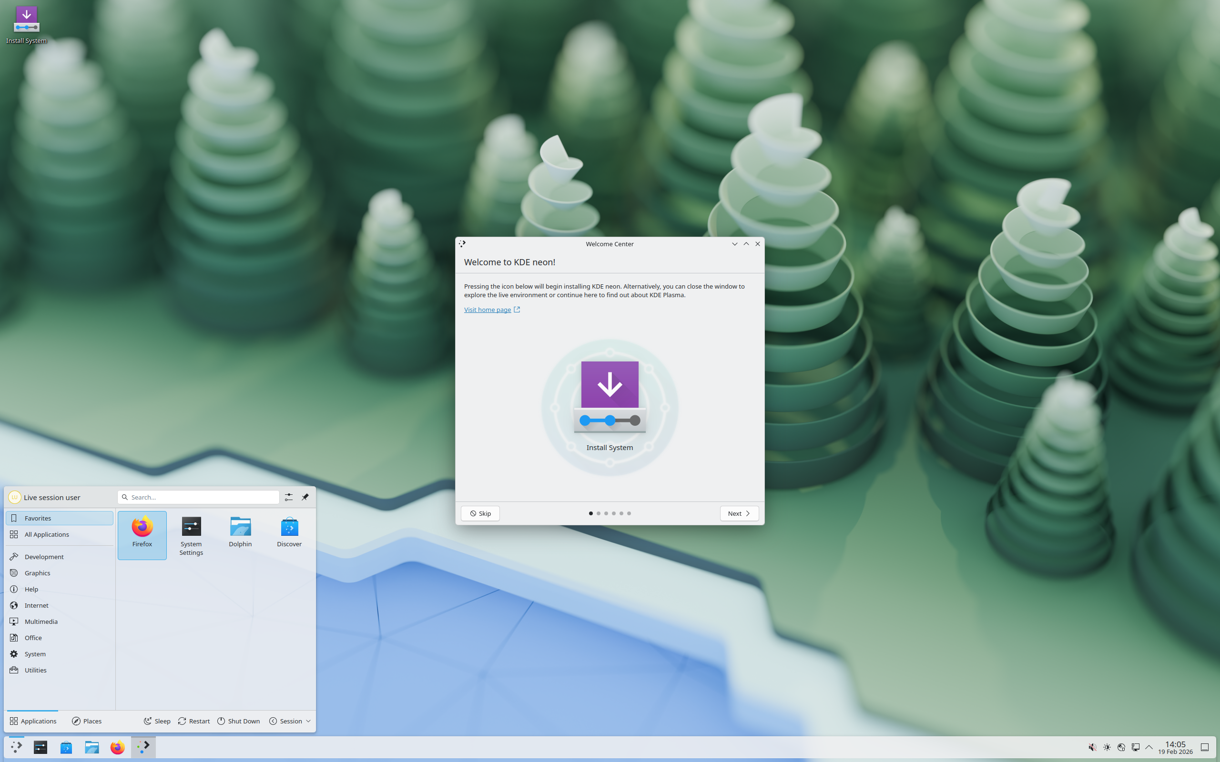Image resolution: width=1220 pixels, height=762 pixels.
Task: Open Dolphin file manager from Favorites
Action: [x=240, y=535]
